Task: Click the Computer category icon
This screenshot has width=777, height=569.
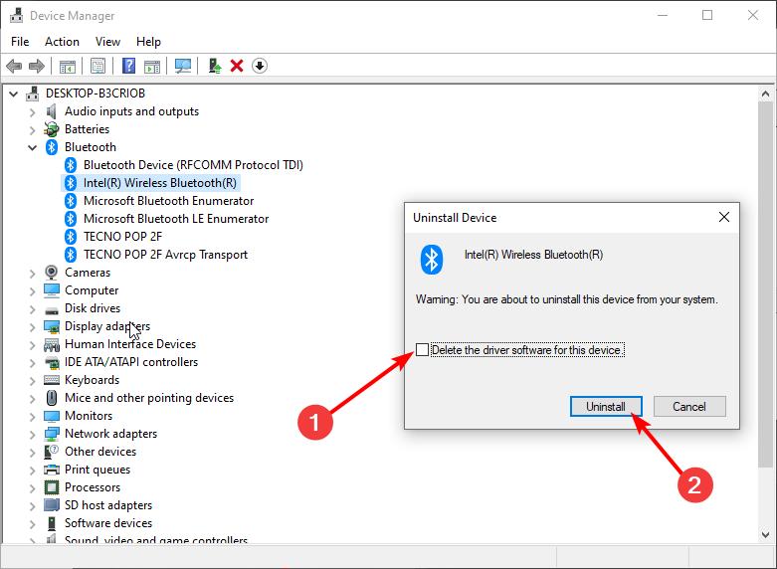Action: [52, 290]
